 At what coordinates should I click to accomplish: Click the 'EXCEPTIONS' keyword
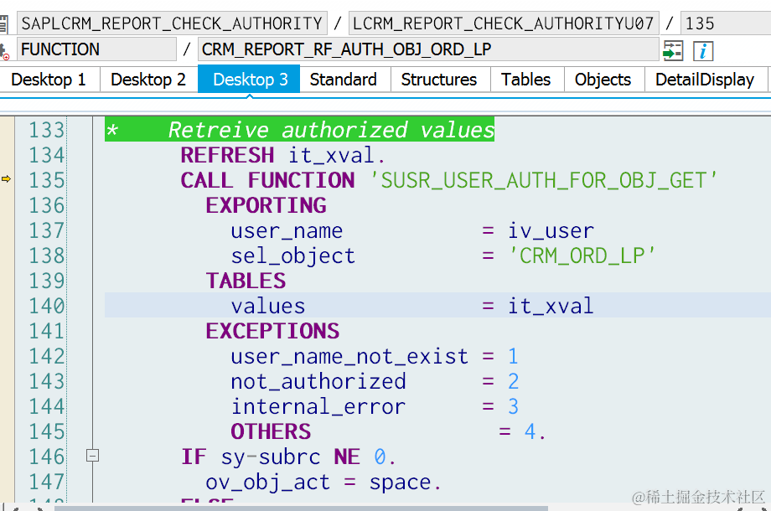click(x=272, y=331)
